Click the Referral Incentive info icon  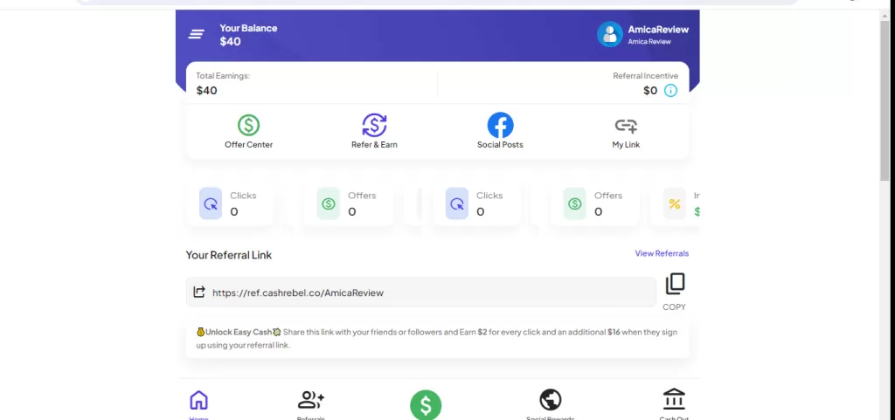670,91
